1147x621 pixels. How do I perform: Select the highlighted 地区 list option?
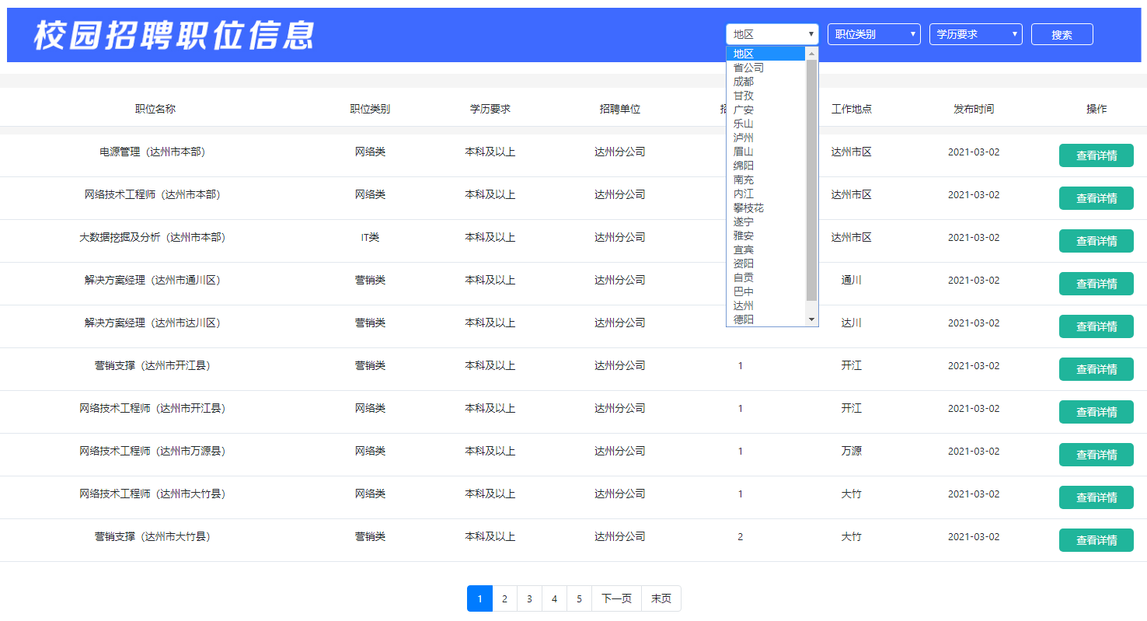(766, 54)
